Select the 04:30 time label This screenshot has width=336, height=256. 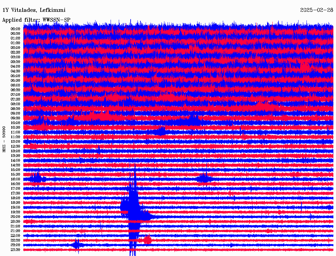tap(15, 71)
